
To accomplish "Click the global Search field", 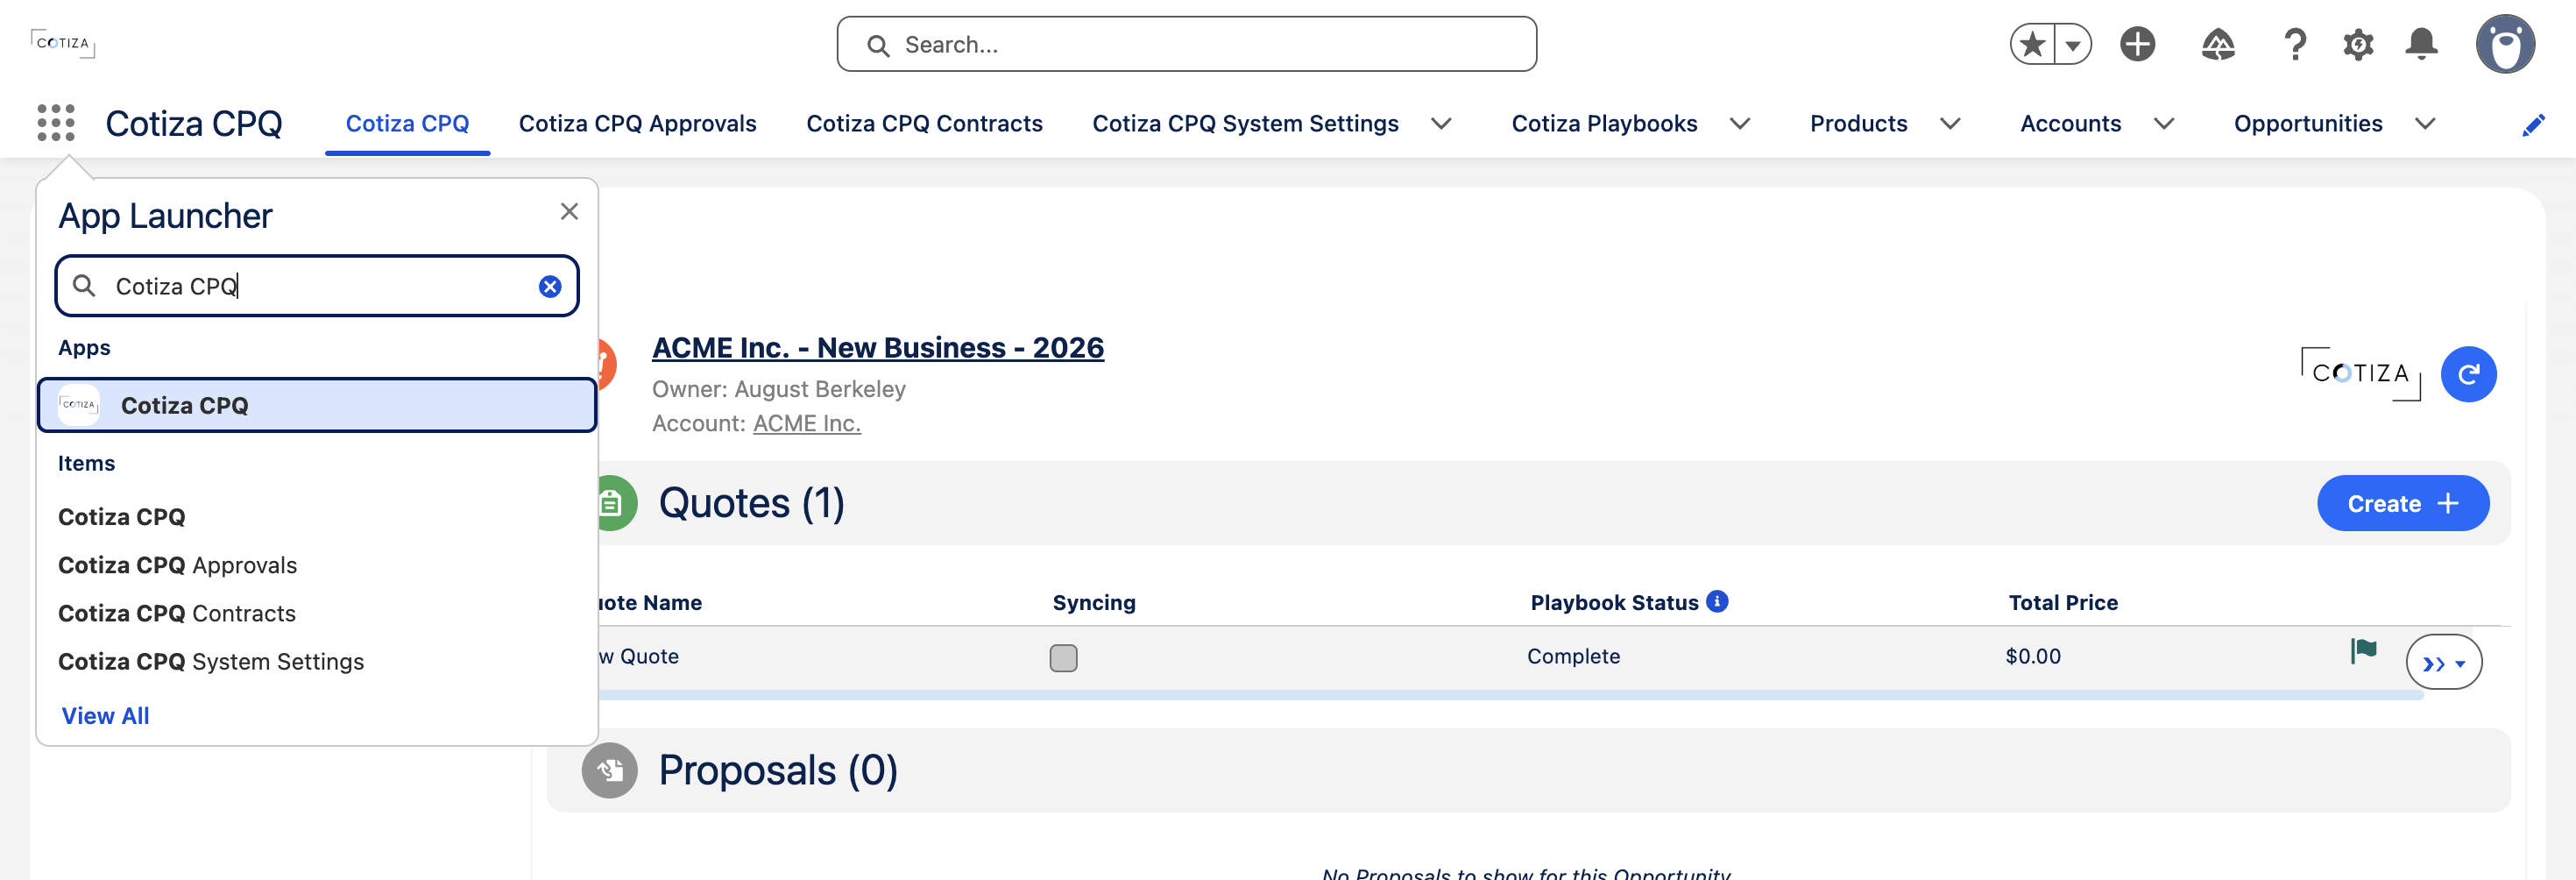I will [x=1186, y=44].
